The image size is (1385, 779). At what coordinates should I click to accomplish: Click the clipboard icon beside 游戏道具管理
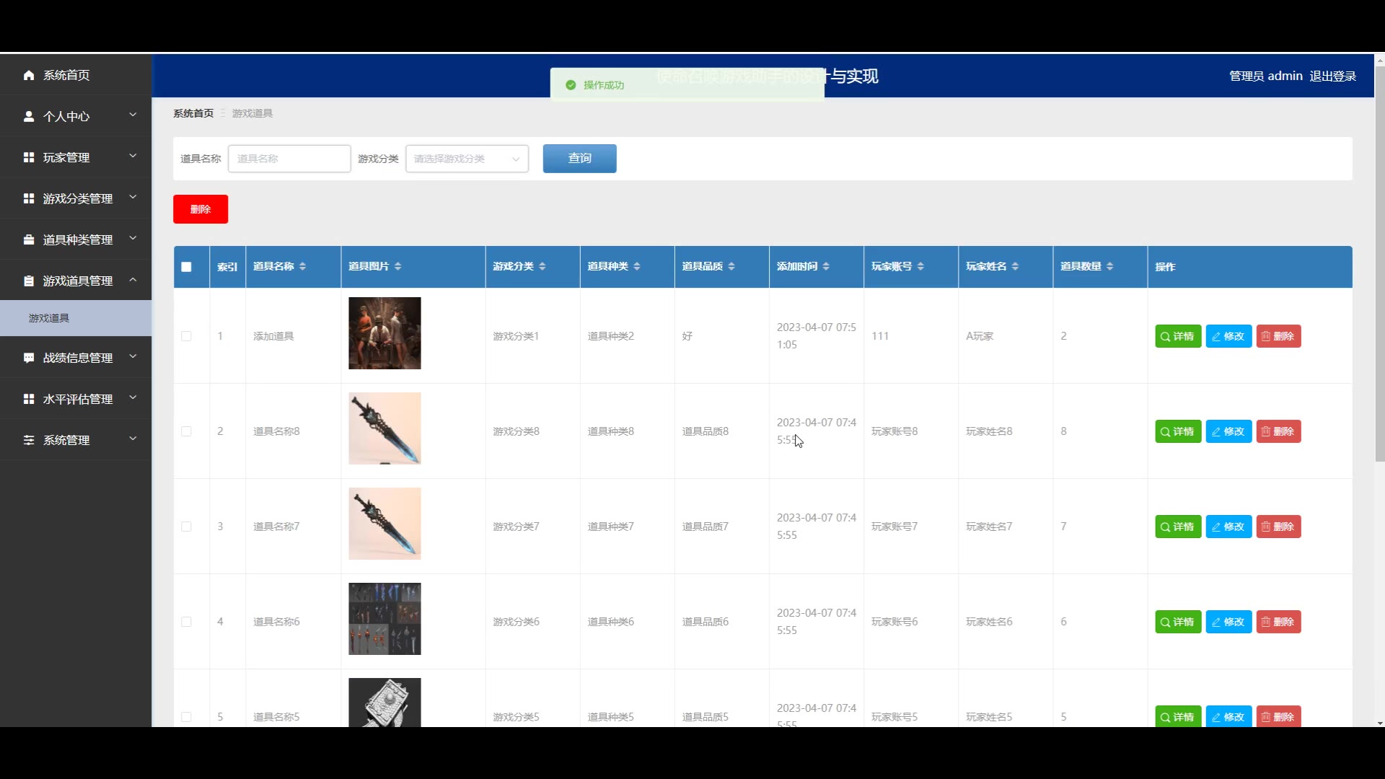(29, 281)
